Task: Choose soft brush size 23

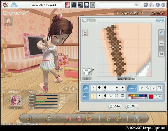Action: pos(123,88)
